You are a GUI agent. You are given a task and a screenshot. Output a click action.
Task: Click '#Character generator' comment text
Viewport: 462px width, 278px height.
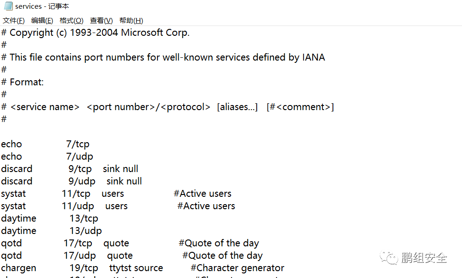point(237,268)
